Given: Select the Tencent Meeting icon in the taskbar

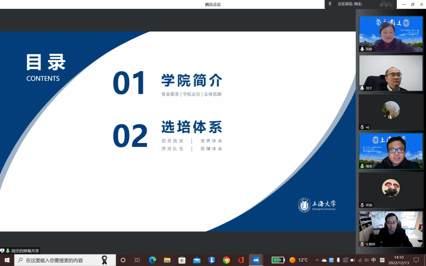Looking at the screenshot, I should click(x=256, y=260).
